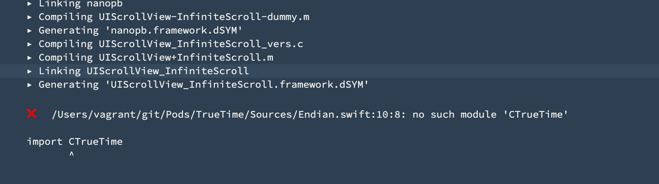Toggle arrow beside Compiling UIScrollView_InfiniteScroll_vers.c
The width and height of the screenshot is (659, 184).
30,44
